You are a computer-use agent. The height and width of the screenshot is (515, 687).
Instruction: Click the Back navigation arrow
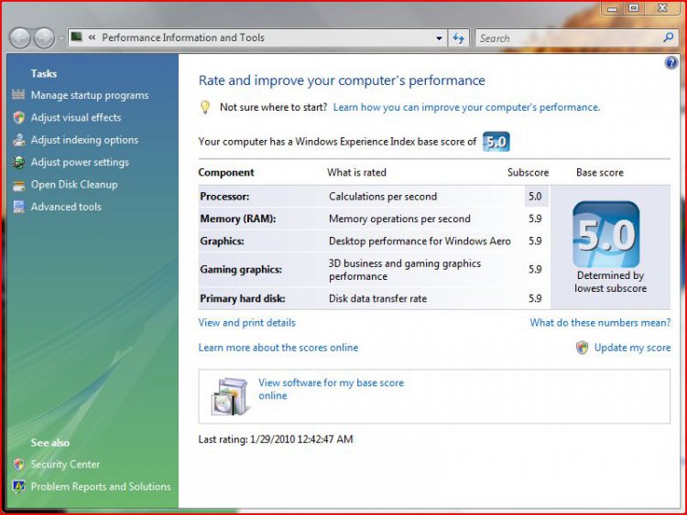[x=20, y=38]
